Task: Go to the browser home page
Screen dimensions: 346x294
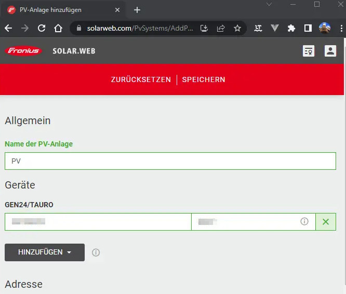Action: [58, 29]
